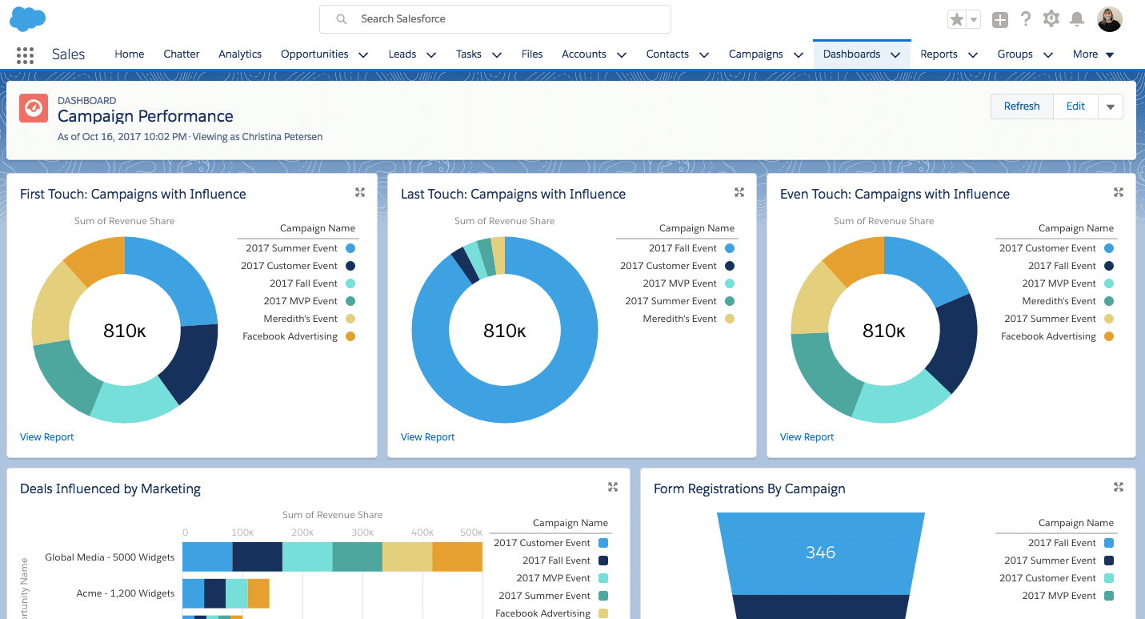The height and width of the screenshot is (619, 1145).
Task: Create a new record with the plus icon
Action: [x=999, y=18]
